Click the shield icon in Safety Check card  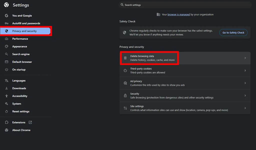pos(124,32)
